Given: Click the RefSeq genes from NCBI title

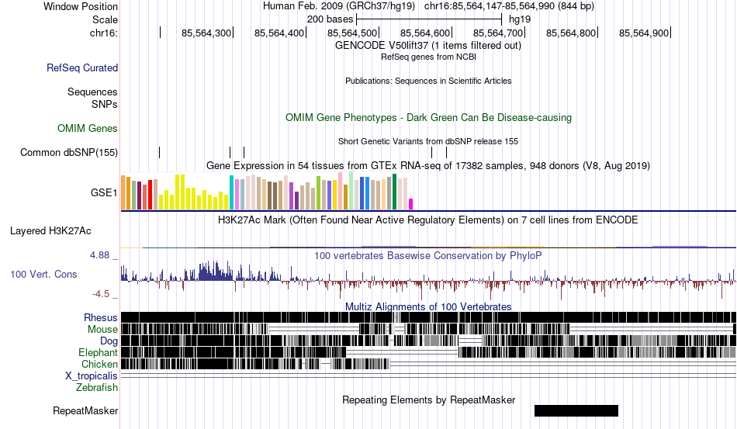Looking at the screenshot, I should click(x=428, y=57).
